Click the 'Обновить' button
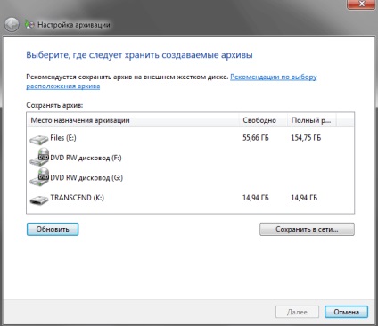This screenshot has width=378, height=326. [53, 229]
